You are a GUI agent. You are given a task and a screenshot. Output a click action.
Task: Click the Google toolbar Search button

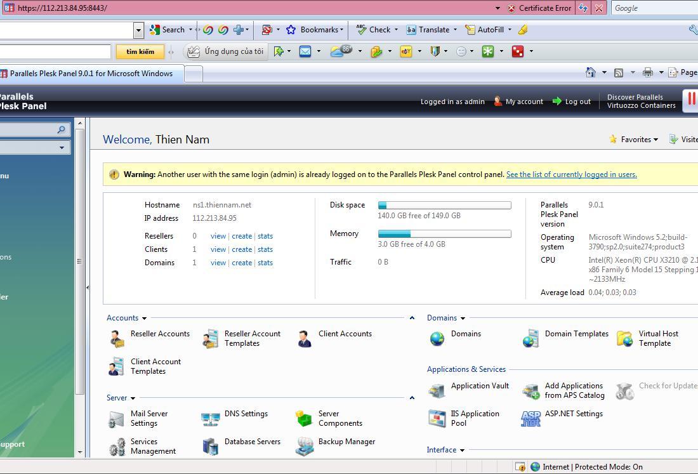168,30
